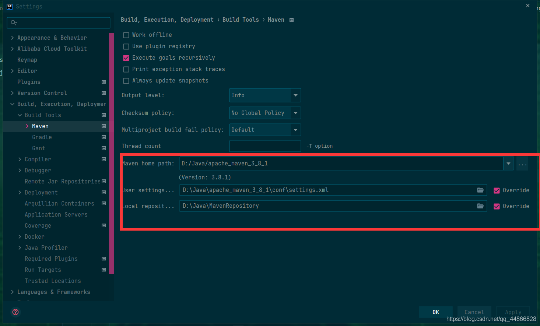Click project icon beside Arquillian Containers
Screen dimensions: 540x326
[104, 203]
